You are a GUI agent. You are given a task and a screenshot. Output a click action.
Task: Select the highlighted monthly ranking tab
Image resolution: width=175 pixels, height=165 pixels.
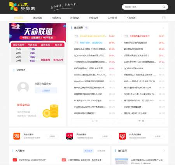pyautogui.click(x=88, y=151)
